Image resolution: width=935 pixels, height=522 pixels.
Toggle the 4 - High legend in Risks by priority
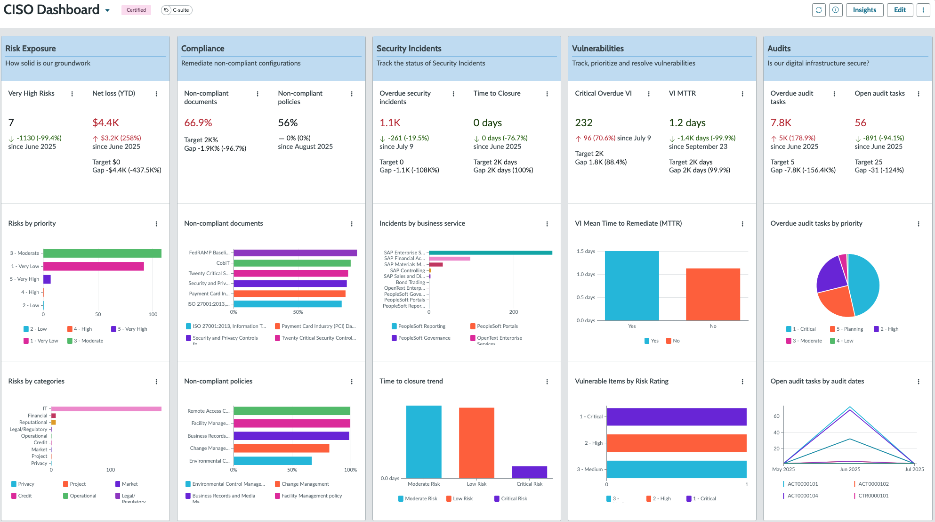coord(80,329)
